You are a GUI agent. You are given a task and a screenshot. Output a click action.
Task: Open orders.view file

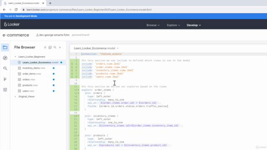[x=29, y=80]
